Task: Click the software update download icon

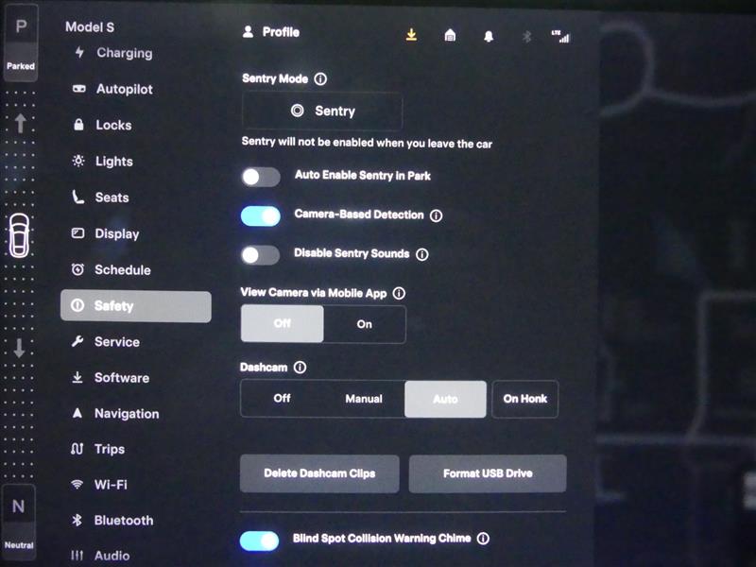Action: point(411,35)
